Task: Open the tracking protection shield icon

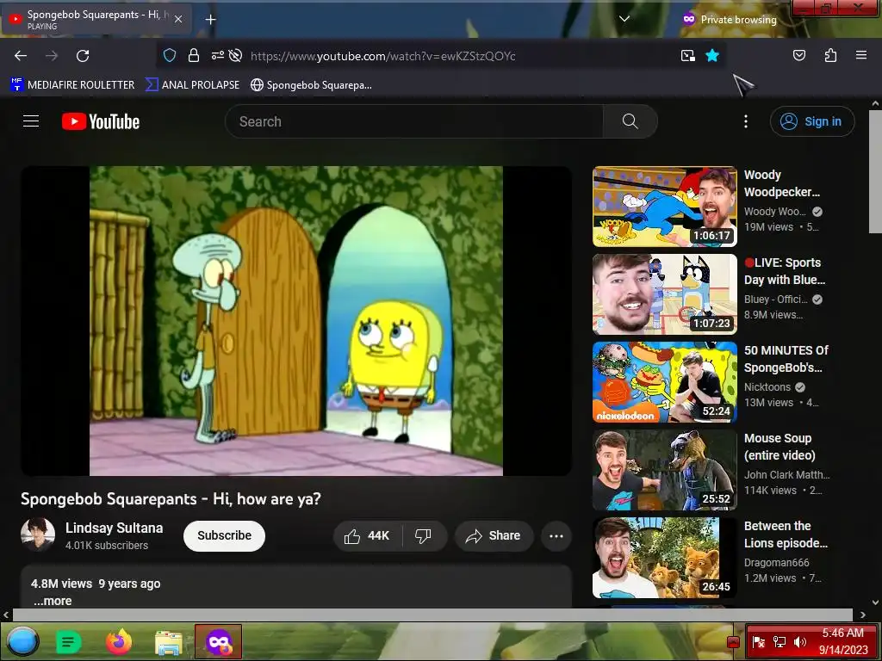Action: click(x=170, y=55)
